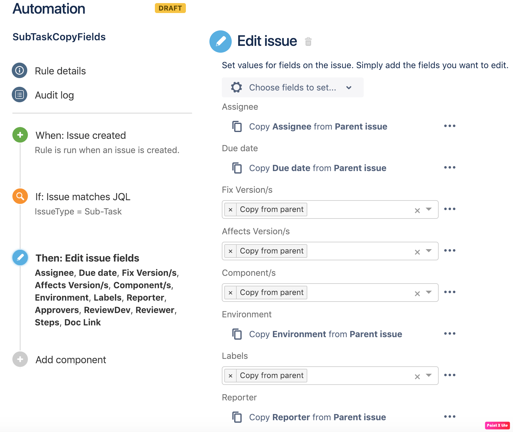513x432 pixels.
Task: Open the Fix Version/s dropdown arrow
Action: (x=429, y=209)
